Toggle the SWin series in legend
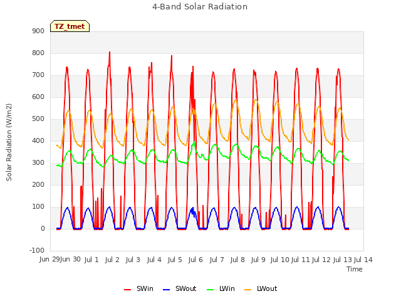Screen dimensions: 401x301 138,288
